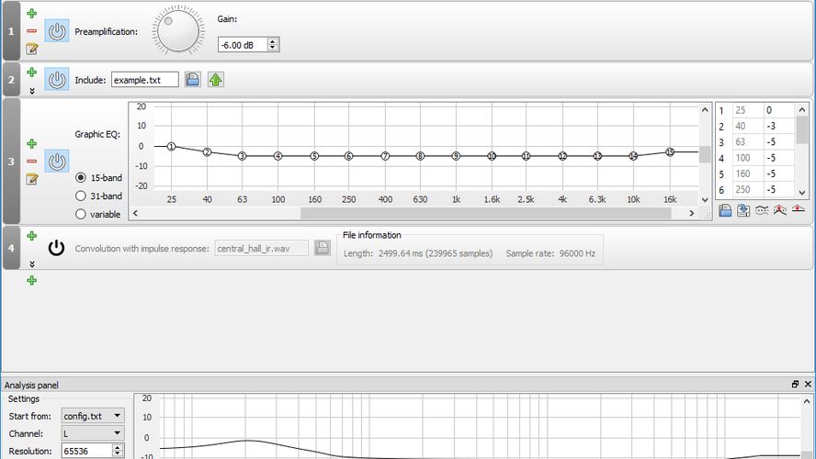Screen dimensions: 816x459
Task: Export Graphic EQ bands to file
Action: (x=743, y=210)
